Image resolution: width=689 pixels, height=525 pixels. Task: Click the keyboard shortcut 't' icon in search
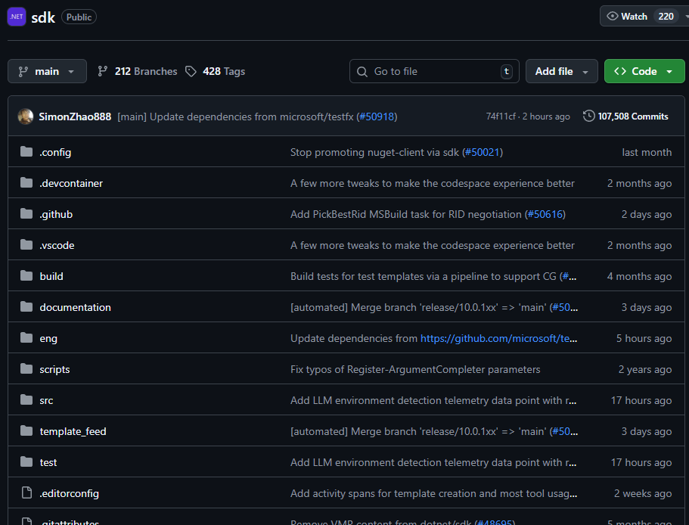(507, 71)
